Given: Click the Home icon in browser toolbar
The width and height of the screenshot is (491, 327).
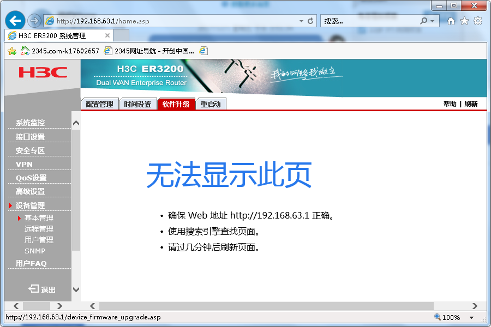Looking at the screenshot, I should click(x=451, y=21).
